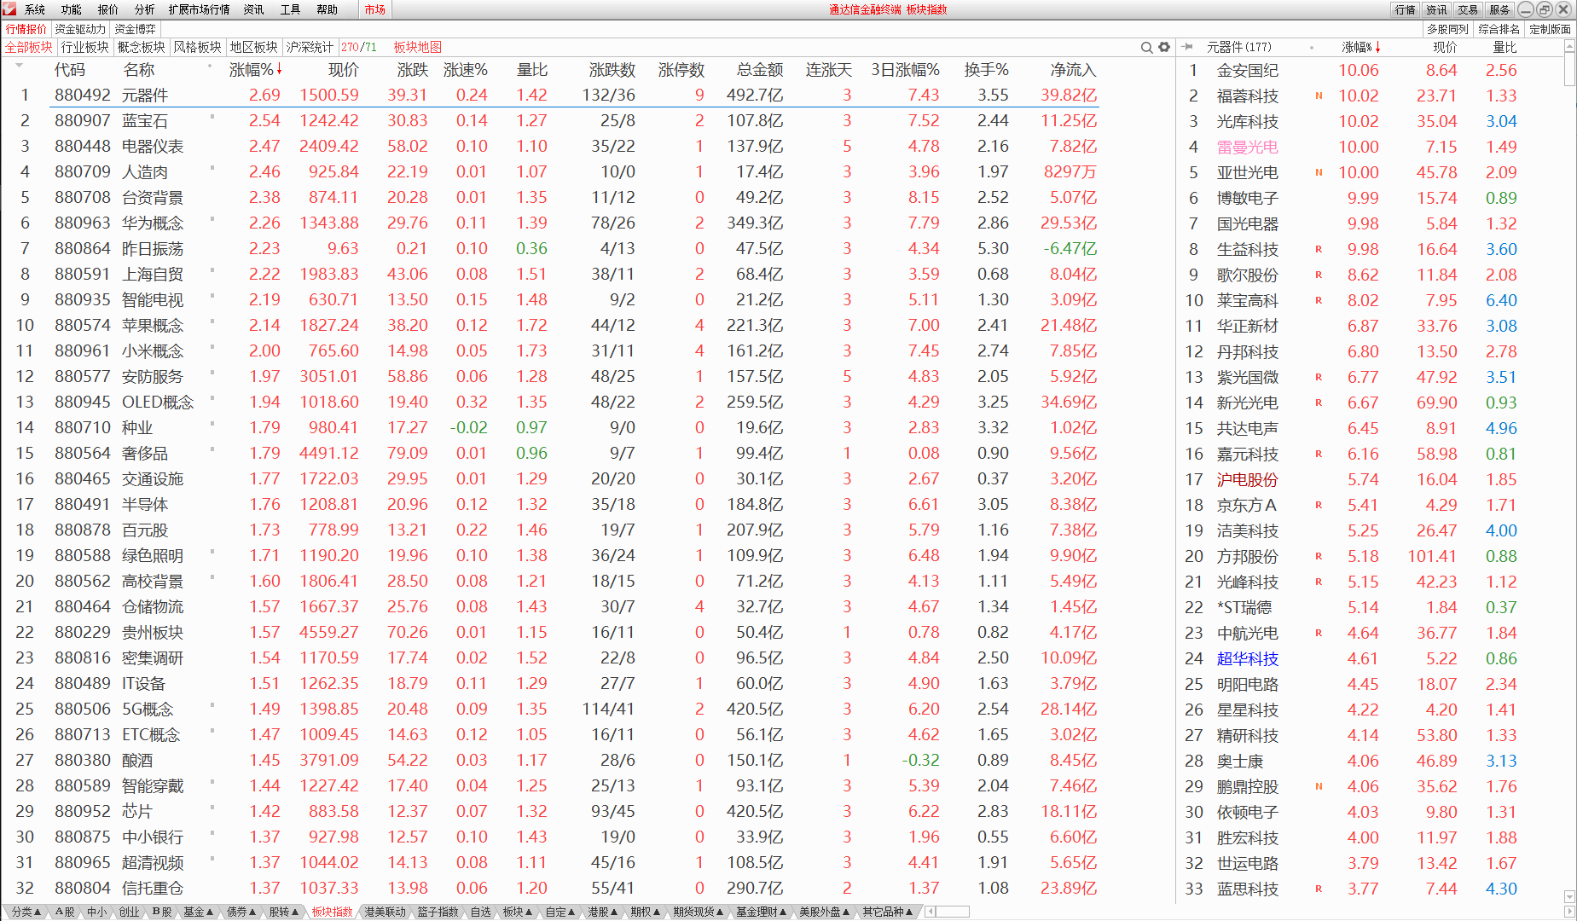Select the 苹果概念 sector row
Viewport: 1577px width, 921px height.
pos(551,325)
